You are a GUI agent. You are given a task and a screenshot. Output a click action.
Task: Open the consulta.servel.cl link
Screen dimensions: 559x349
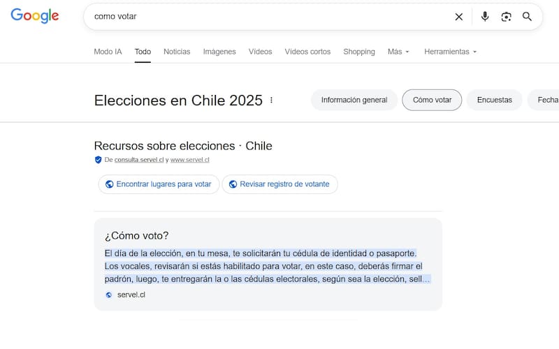[x=139, y=160]
